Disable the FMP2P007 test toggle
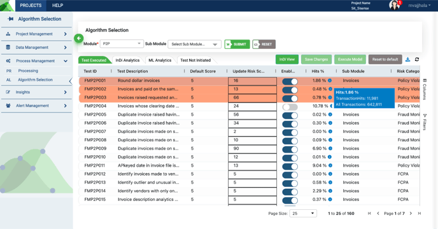 290,132
